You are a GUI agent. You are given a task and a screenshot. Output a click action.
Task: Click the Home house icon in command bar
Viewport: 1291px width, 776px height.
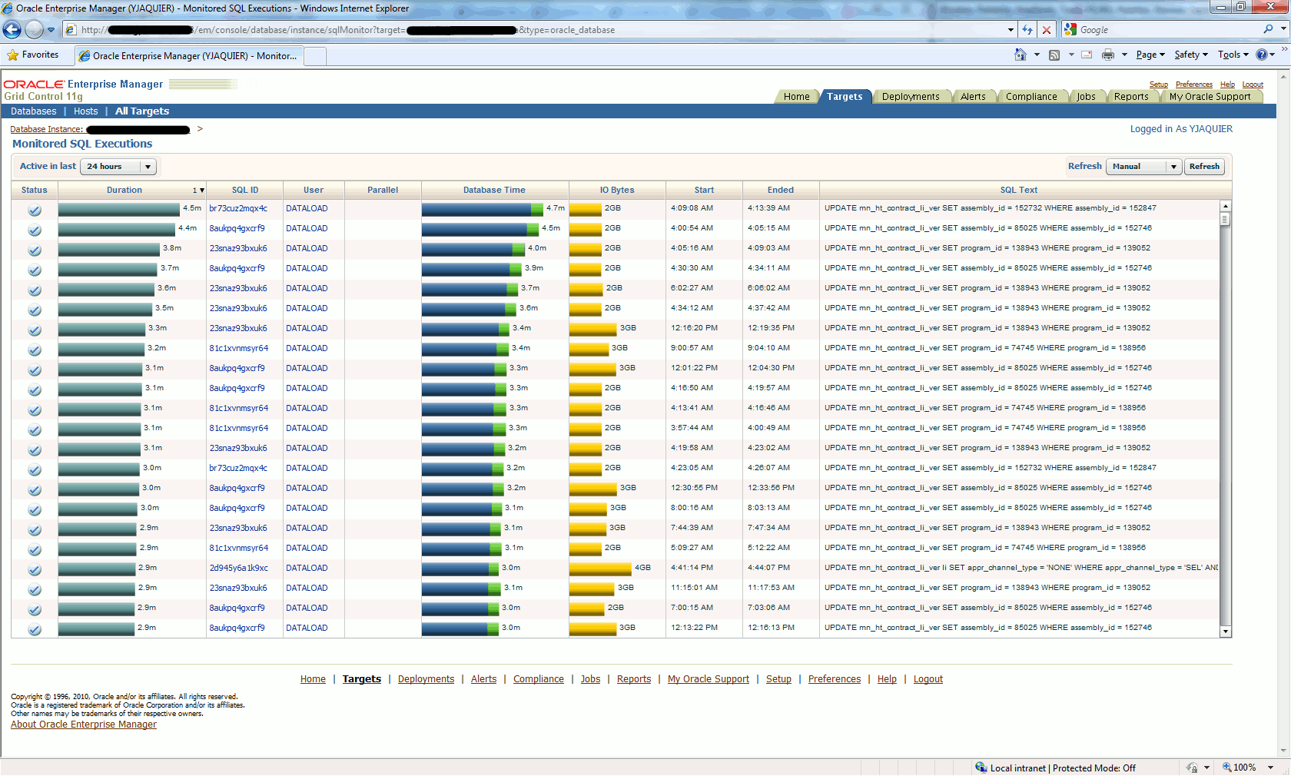(1021, 55)
